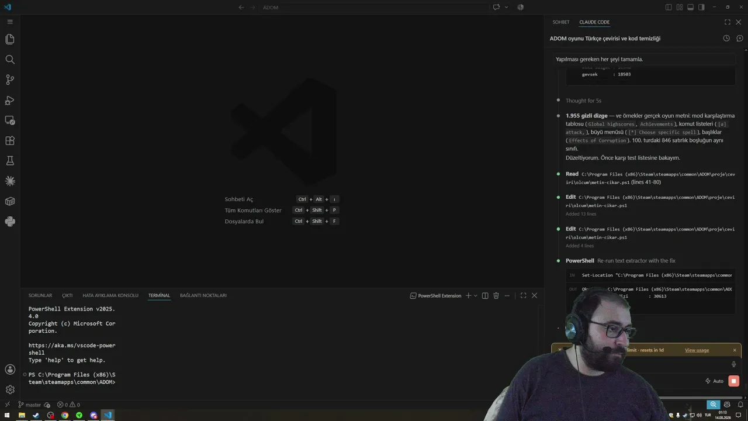
Task: Open terminal more actions menu
Action: click(x=507, y=296)
